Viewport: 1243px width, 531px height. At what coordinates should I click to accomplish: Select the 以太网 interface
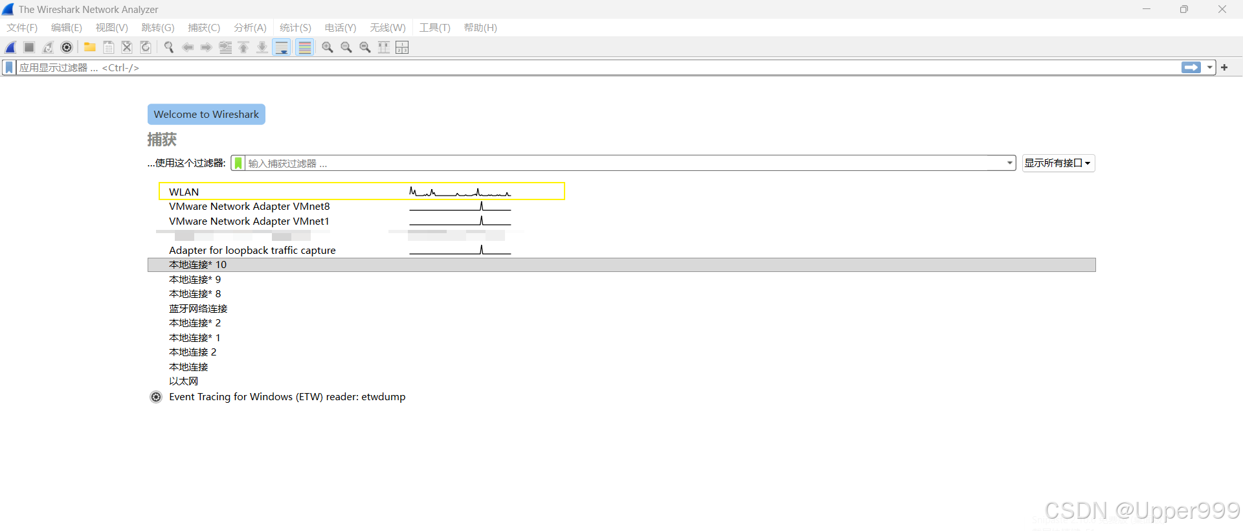click(184, 381)
